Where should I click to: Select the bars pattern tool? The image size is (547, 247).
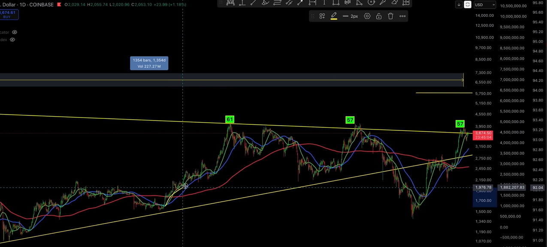tap(348, 3)
